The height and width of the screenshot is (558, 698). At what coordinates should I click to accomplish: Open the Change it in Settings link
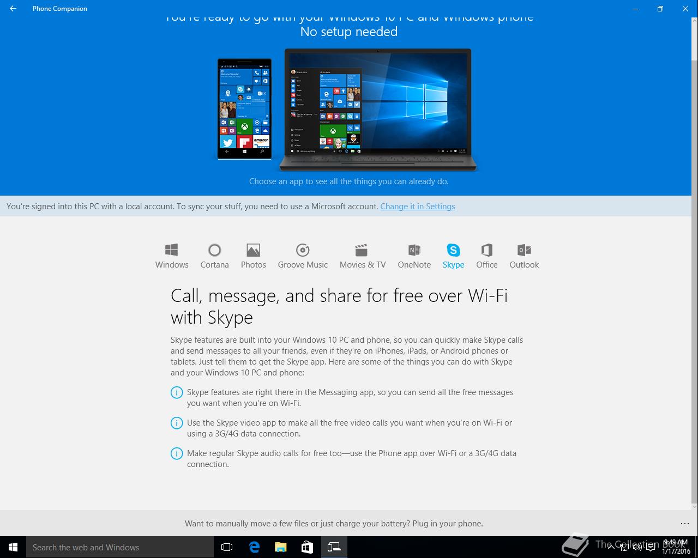[x=418, y=207]
